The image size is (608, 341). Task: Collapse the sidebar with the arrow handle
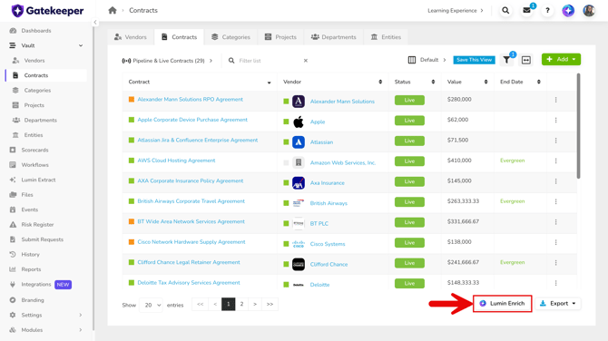tap(95, 23)
